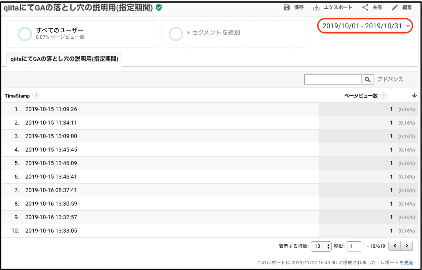This screenshot has width=422, height=270.
Task: Click the 共有 label
Action: [x=377, y=7]
